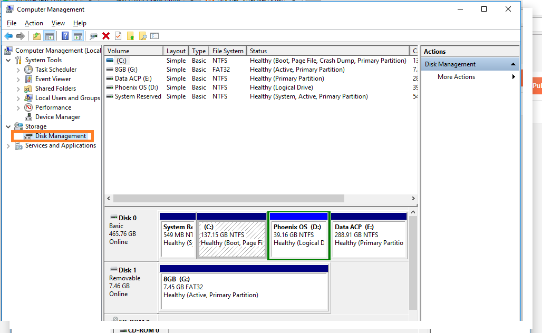The image size is (542, 333).
Task: Expand the Performance node
Action: click(18, 108)
